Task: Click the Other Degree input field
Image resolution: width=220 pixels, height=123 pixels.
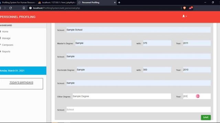Action: pyautogui.click(x=122, y=96)
